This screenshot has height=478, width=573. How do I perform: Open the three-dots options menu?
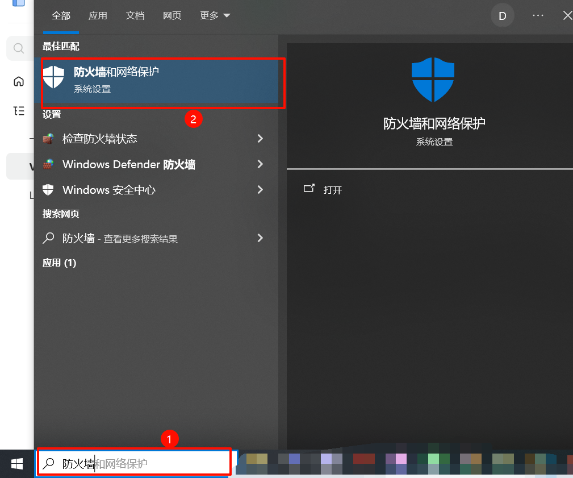pyautogui.click(x=538, y=16)
